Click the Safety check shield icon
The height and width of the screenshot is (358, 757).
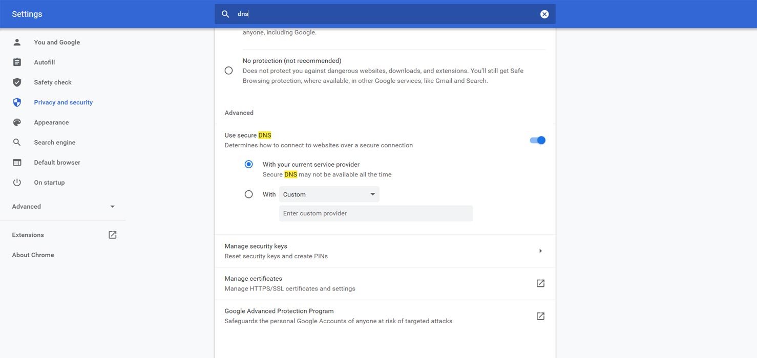pos(17,82)
